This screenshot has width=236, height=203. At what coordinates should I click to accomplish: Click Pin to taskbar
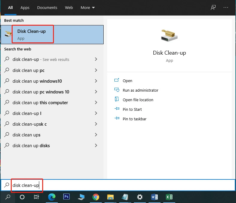(134, 119)
